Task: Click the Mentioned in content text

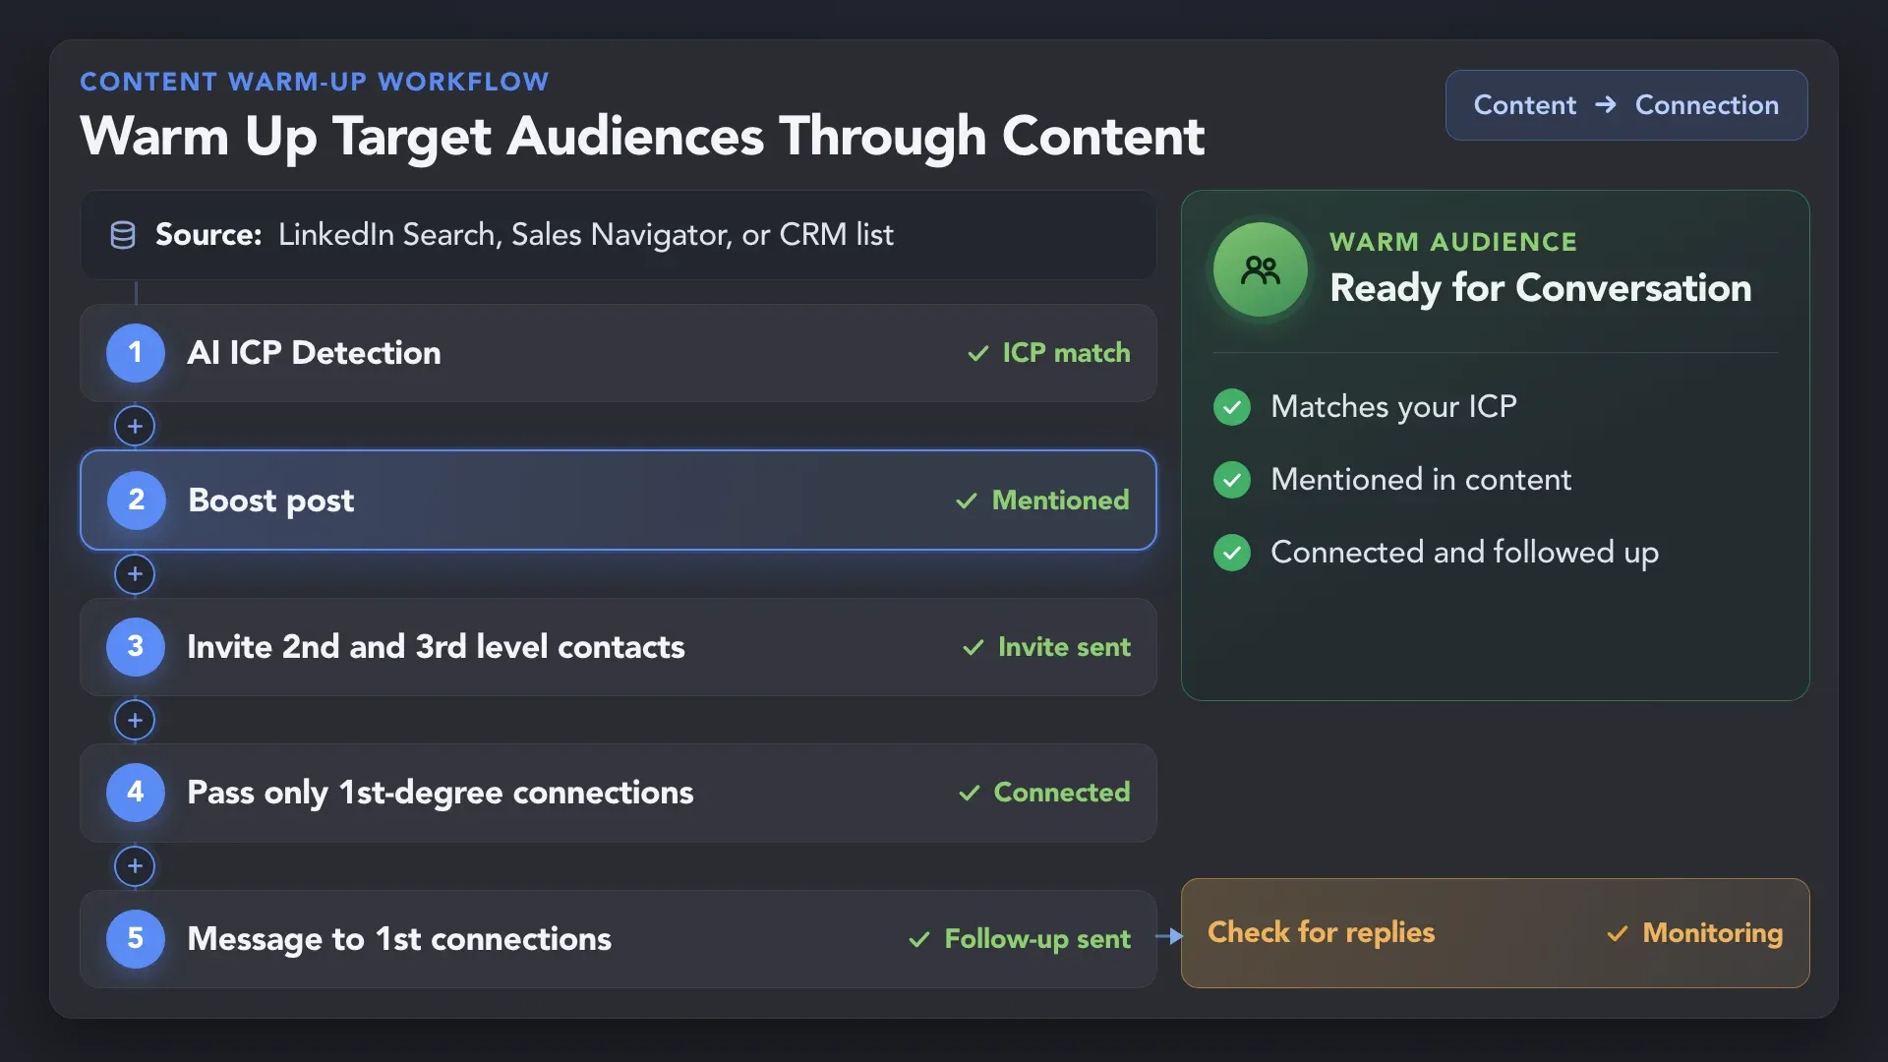Action: [x=1421, y=479]
